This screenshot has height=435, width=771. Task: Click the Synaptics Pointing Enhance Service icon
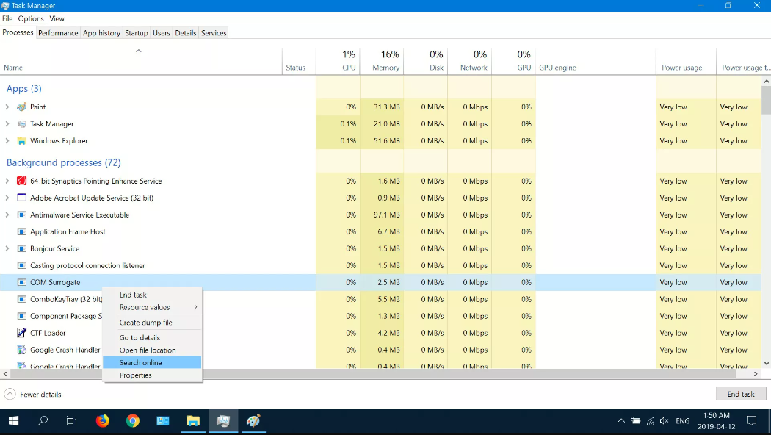coord(21,181)
